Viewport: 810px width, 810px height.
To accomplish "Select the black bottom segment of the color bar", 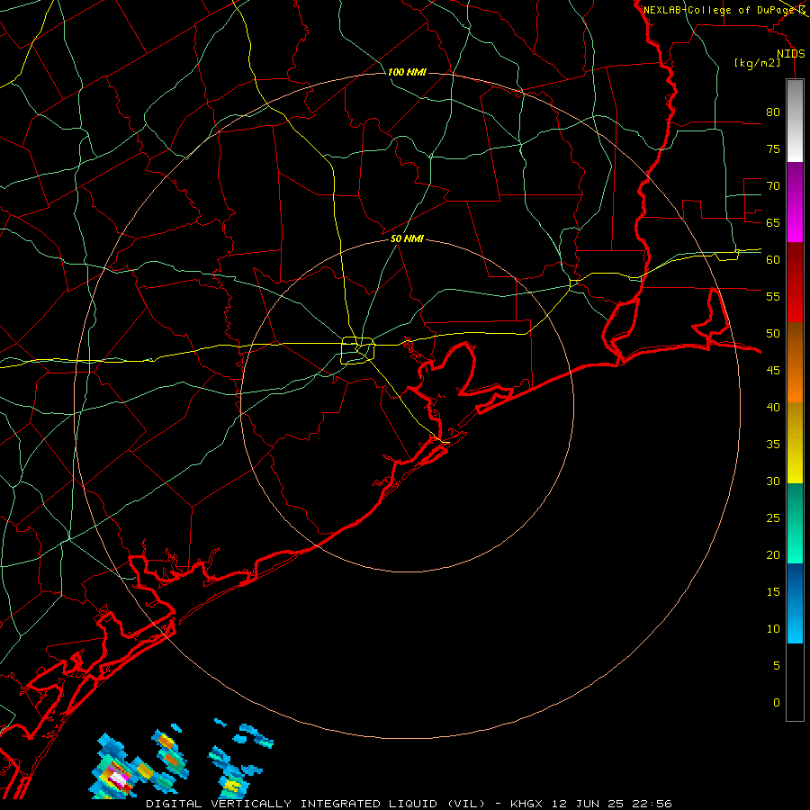I will pyautogui.click(x=795, y=681).
